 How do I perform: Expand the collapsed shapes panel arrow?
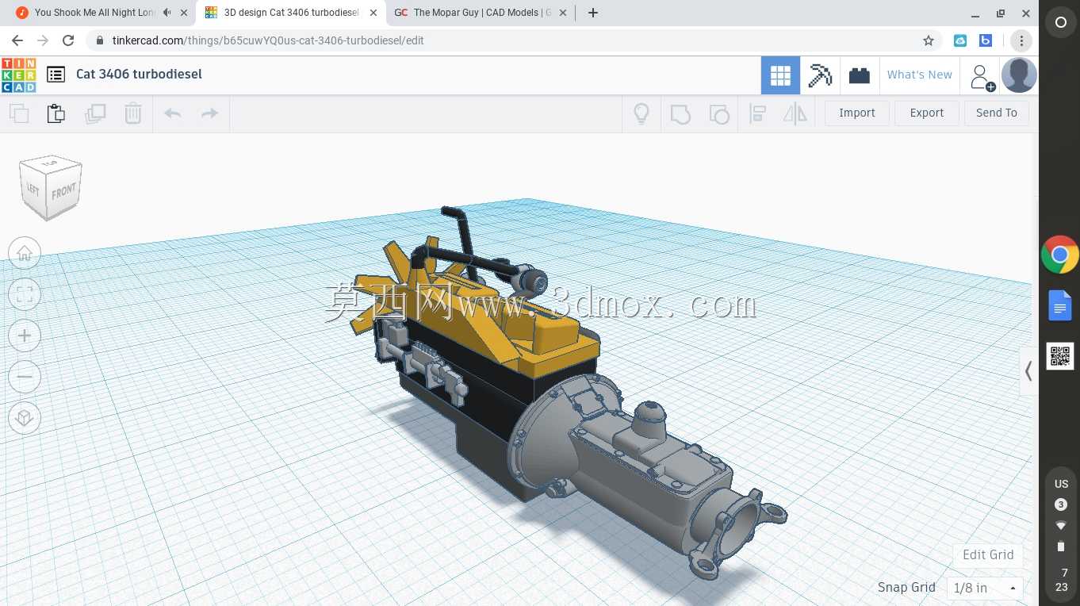point(1028,370)
